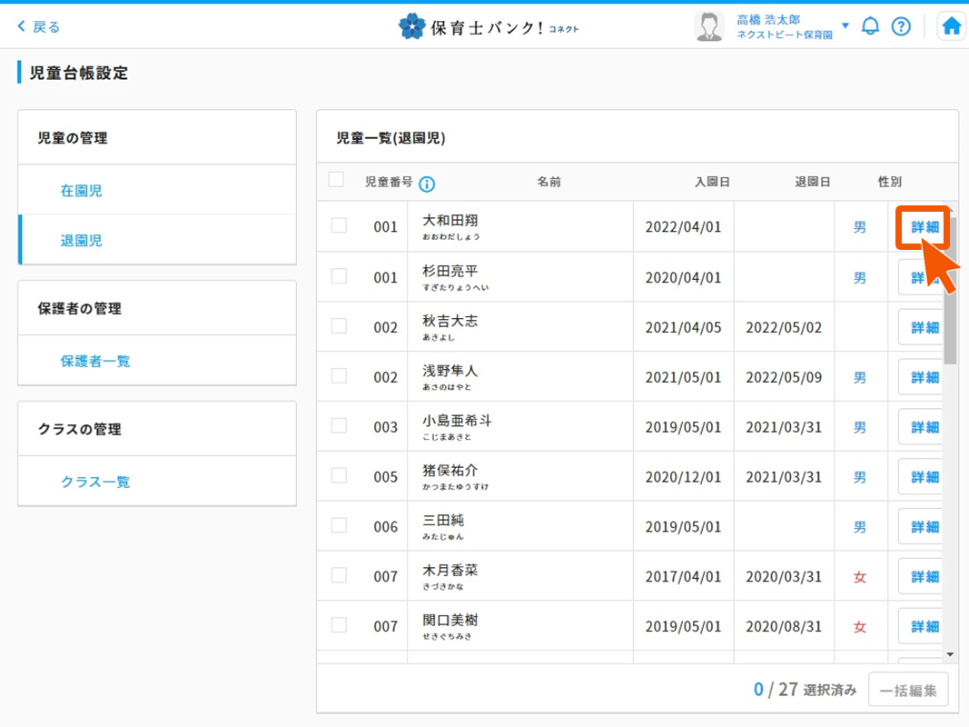Open 詳細 for 大和田翔
This screenshot has width=969, height=727.
(924, 227)
